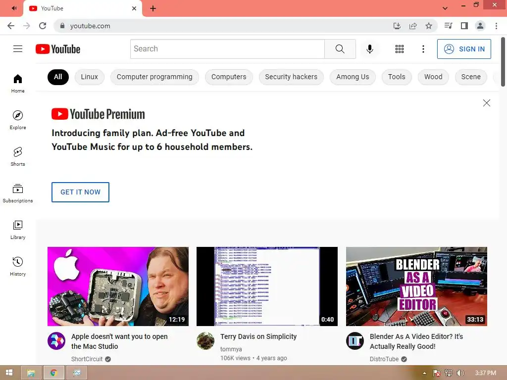Click system tray volume icon
Image resolution: width=507 pixels, height=380 pixels.
[x=460, y=373]
